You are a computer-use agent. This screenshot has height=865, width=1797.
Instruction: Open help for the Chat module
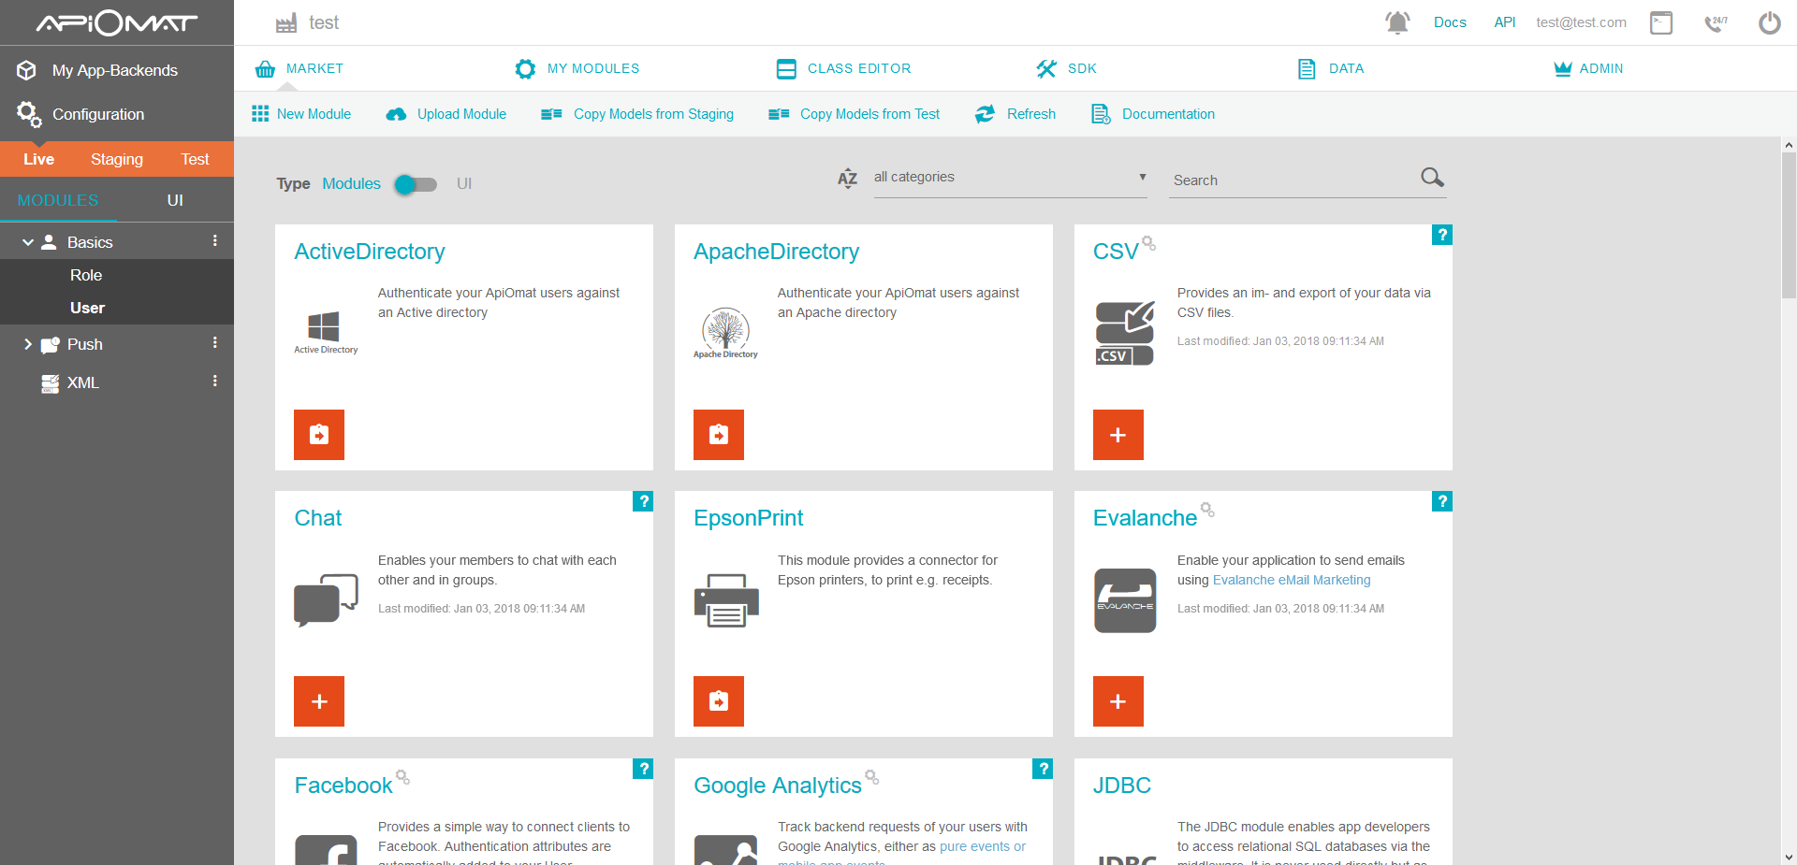[643, 501]
